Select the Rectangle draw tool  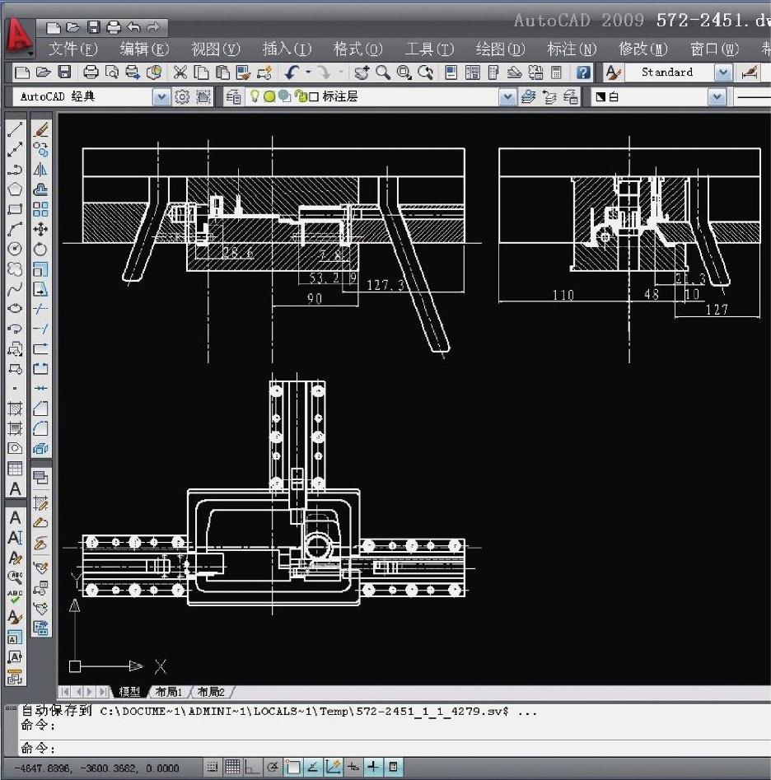click(x=15, y=209)
